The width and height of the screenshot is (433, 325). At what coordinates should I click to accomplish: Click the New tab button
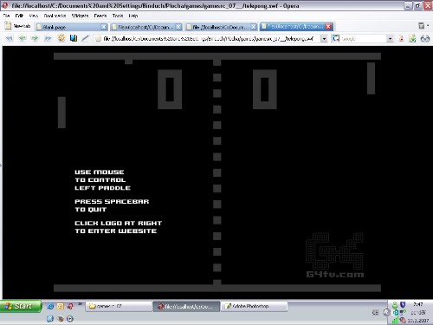coord(17,26)
